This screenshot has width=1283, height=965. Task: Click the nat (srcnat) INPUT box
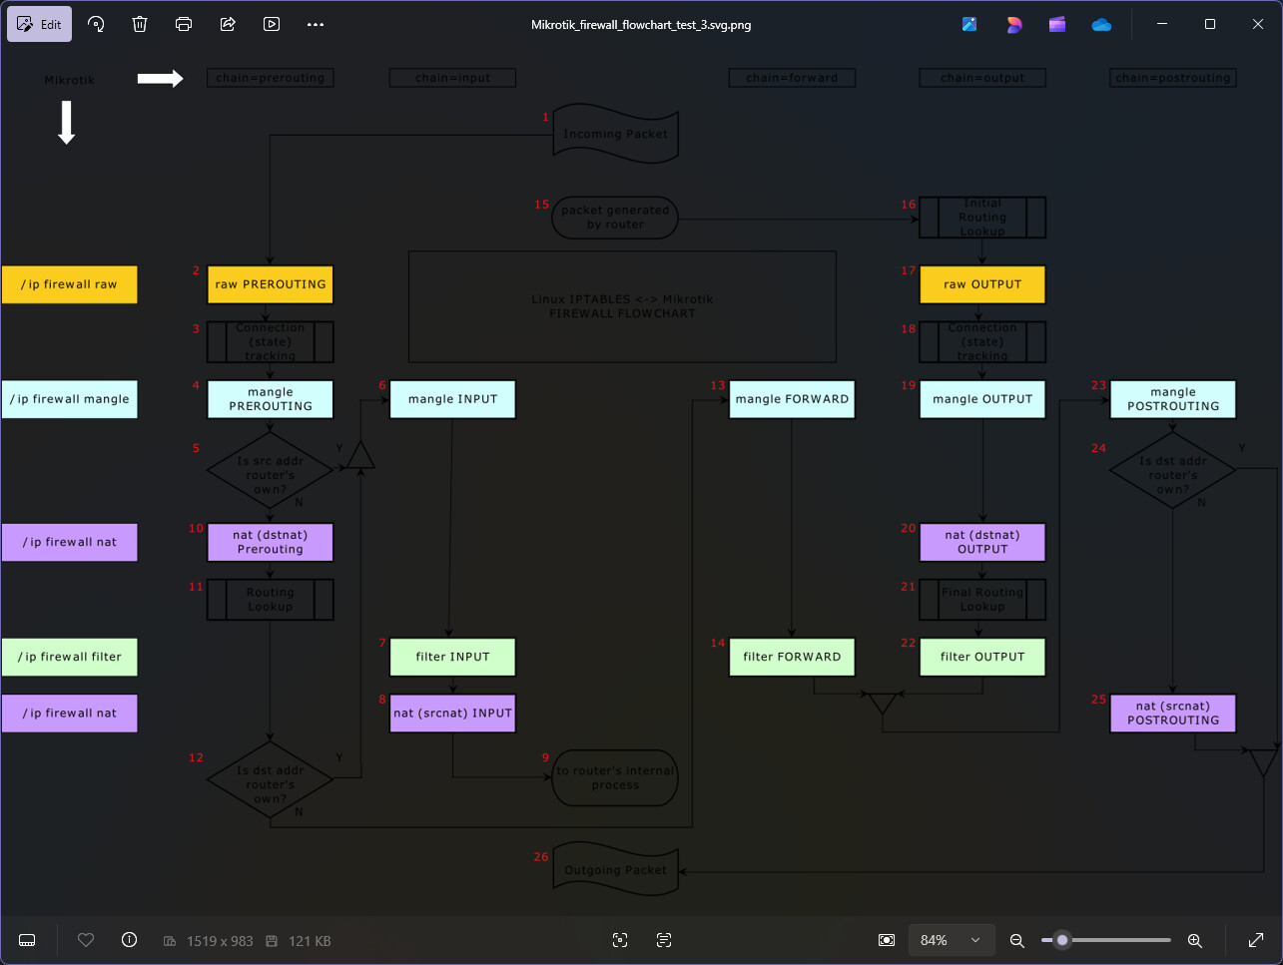(452, 714)
